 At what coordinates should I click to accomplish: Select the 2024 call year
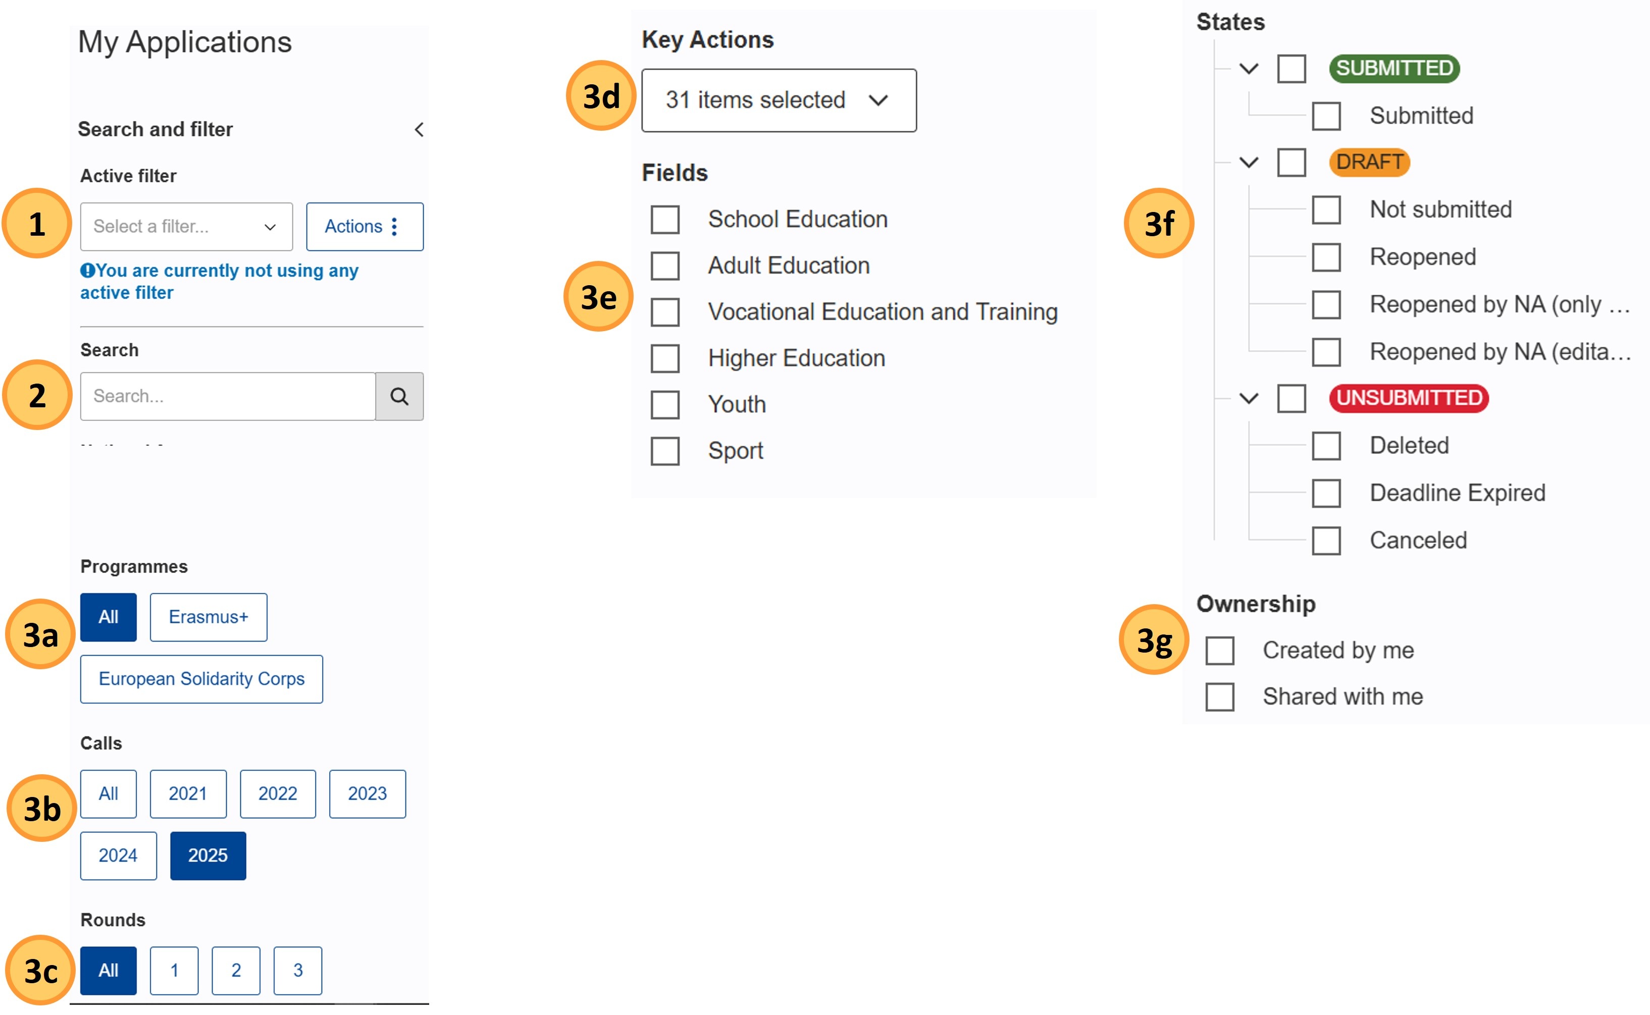pyautogui.click(x=118, y=856)
